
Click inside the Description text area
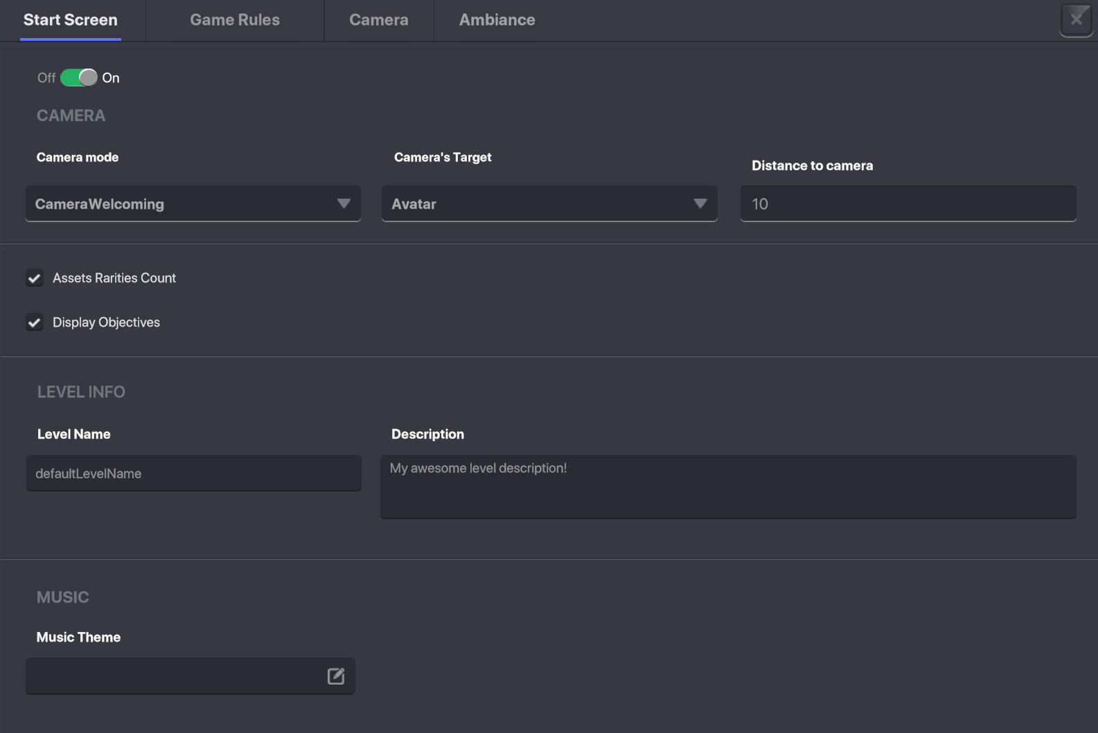tap(727, 487)
